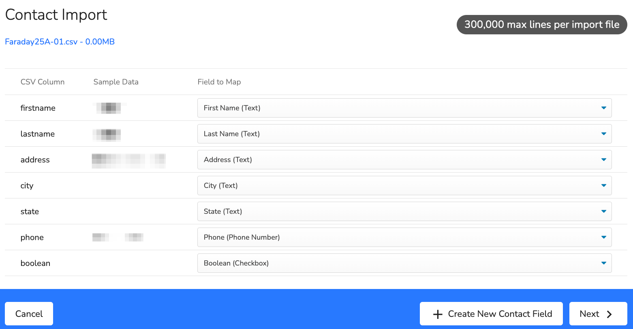
Task: Create a new contact field
Action: [x=491, y=314]
